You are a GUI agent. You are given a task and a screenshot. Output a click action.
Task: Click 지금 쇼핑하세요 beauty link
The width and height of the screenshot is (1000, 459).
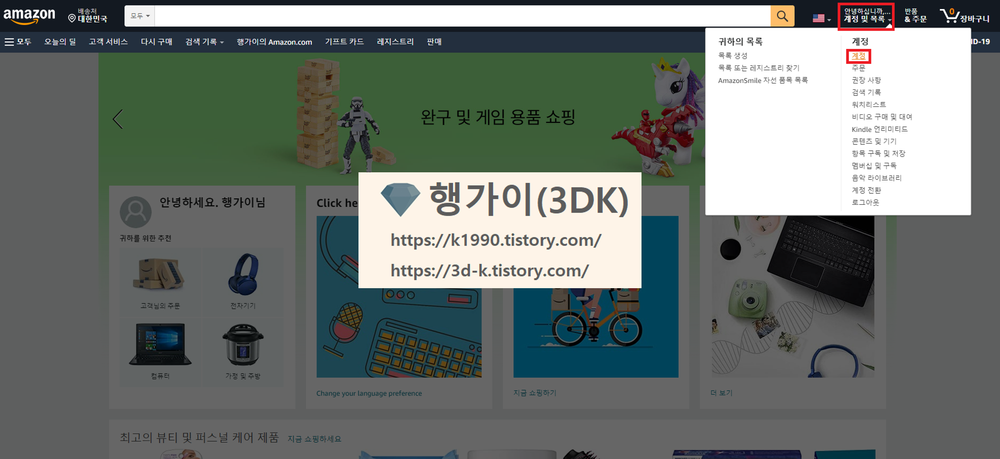coord(314,439)
